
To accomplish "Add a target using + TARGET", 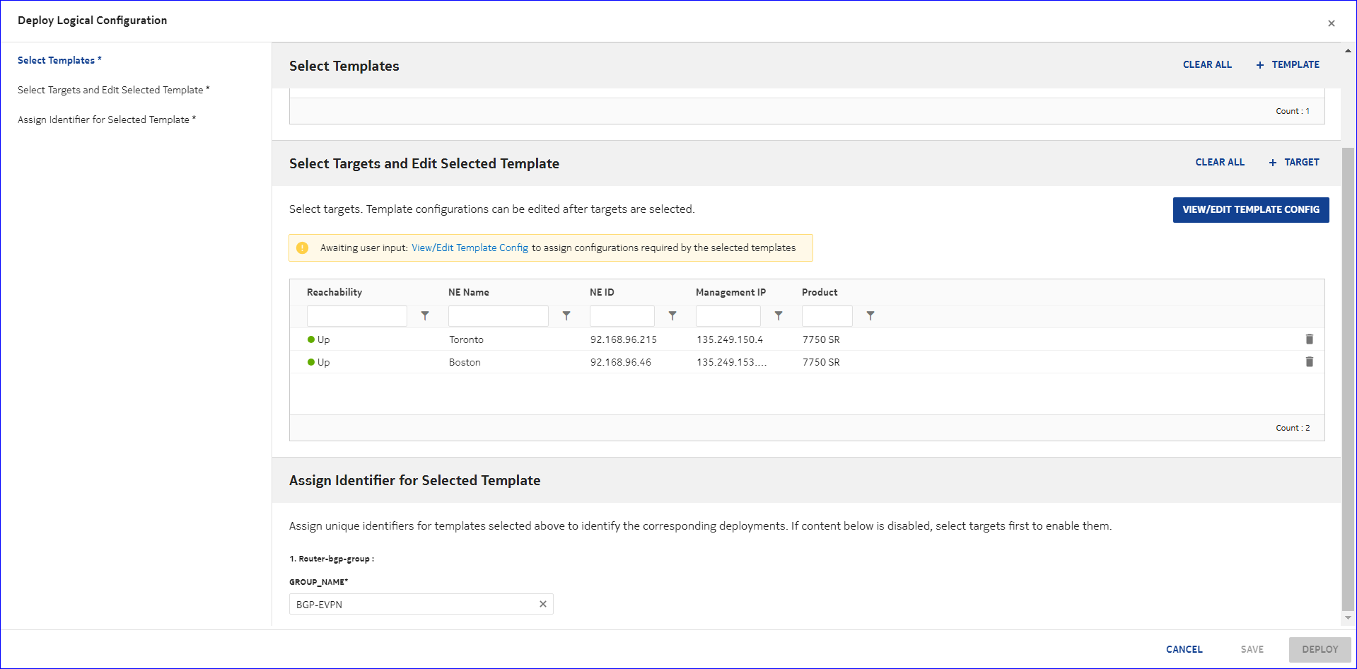I will click(1294, 162).
